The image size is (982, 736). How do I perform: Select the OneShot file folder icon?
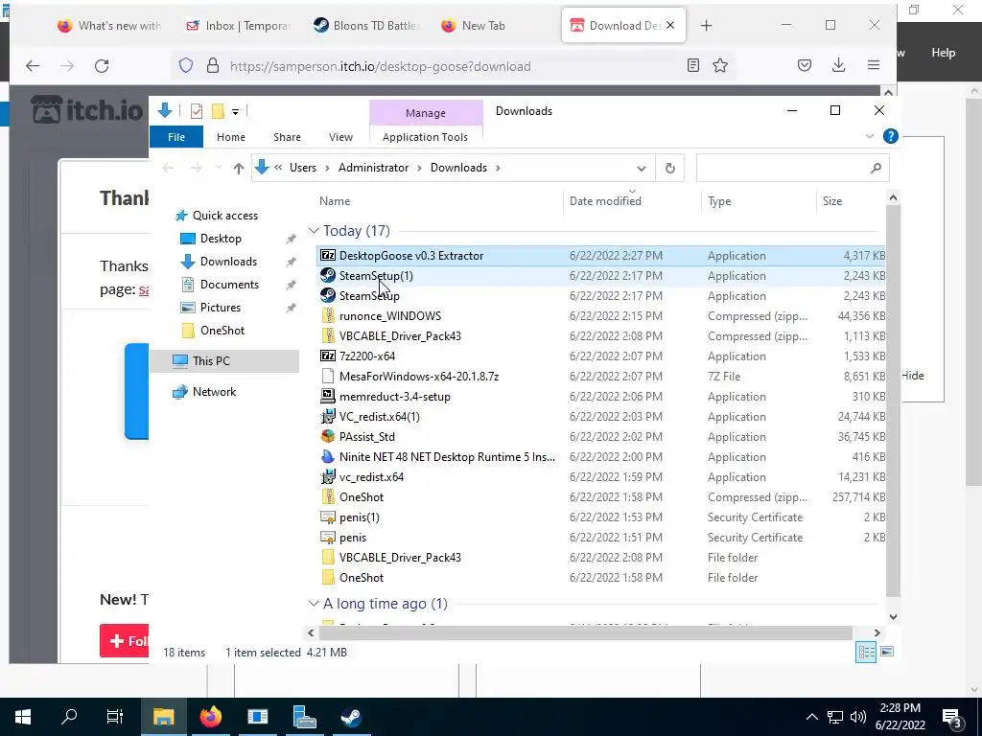[x=328, y=577]
